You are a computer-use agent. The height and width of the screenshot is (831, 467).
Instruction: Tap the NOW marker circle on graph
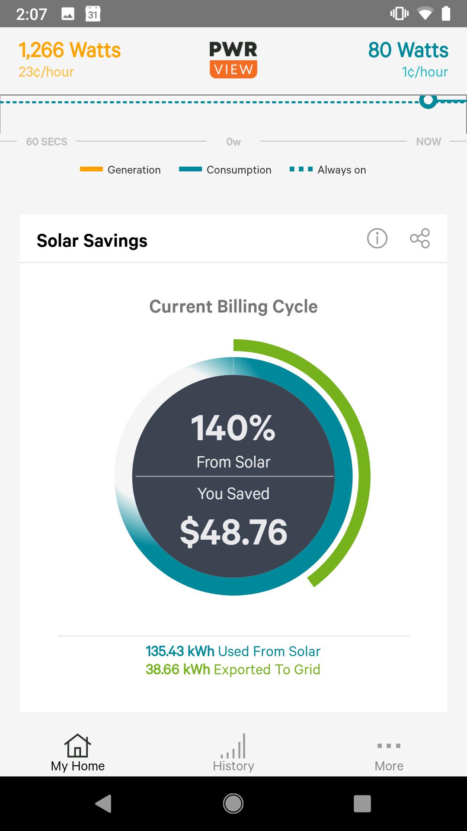pyautogui.click(x=428, y=101)
